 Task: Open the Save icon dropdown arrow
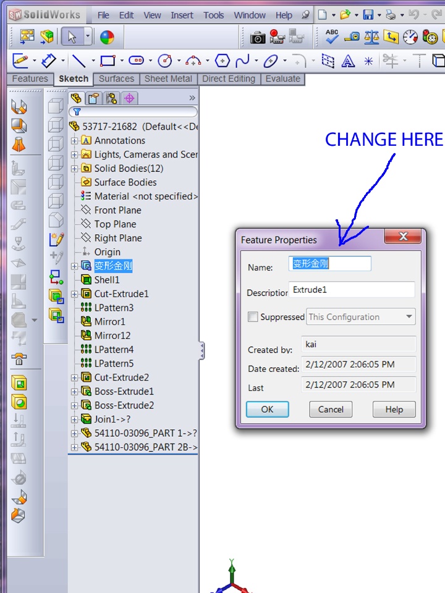click(x=379, y=15)
